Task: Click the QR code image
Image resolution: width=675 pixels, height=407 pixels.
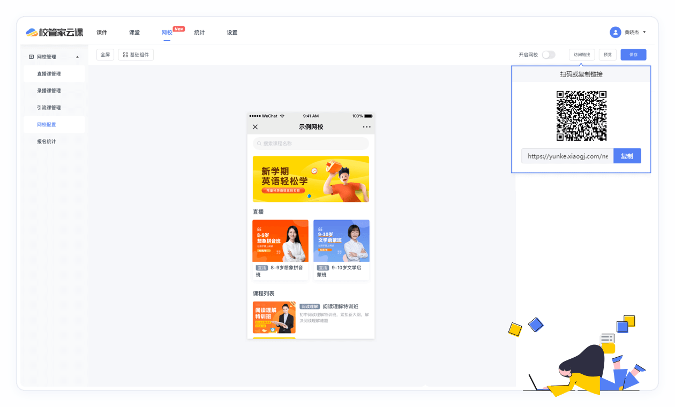Action: coord(581,116)
